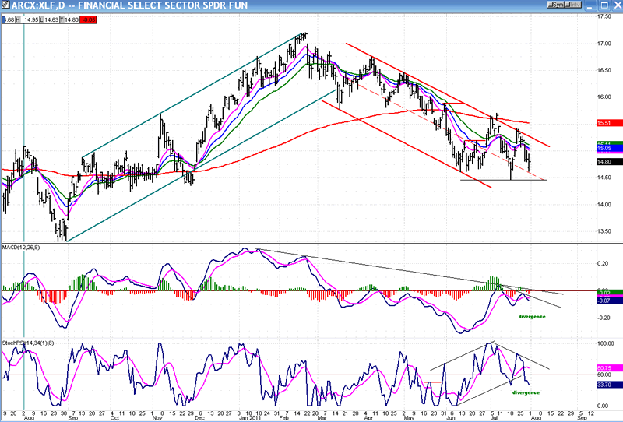Click the High 14.95 data field
Viewport: 623px width, 422px height.
(x=31, y=19)
